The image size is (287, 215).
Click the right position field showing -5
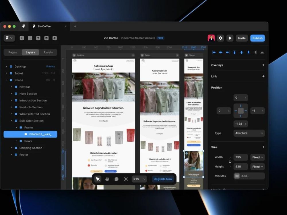point(257,111)
